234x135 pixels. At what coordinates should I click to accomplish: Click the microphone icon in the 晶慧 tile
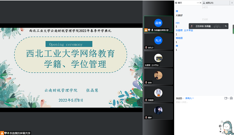point(152,30)
